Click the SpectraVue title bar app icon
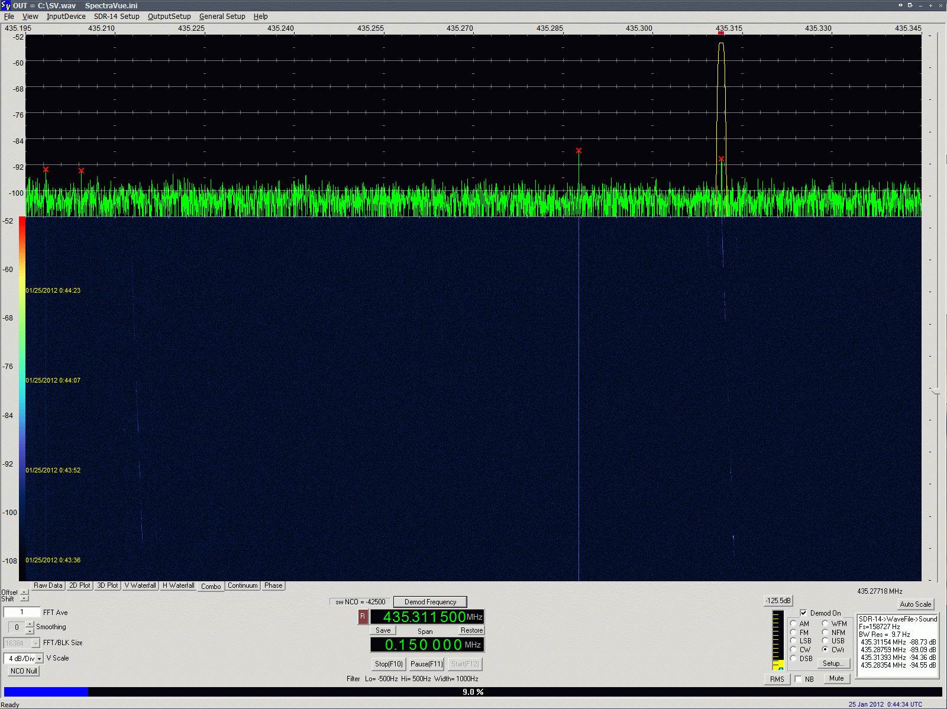 pos(5,5)
